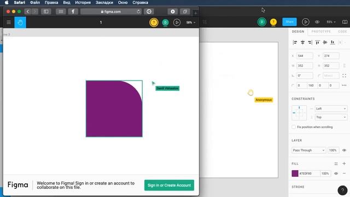
Task: Click the X position field showing 544
Action: coord(305,56)
